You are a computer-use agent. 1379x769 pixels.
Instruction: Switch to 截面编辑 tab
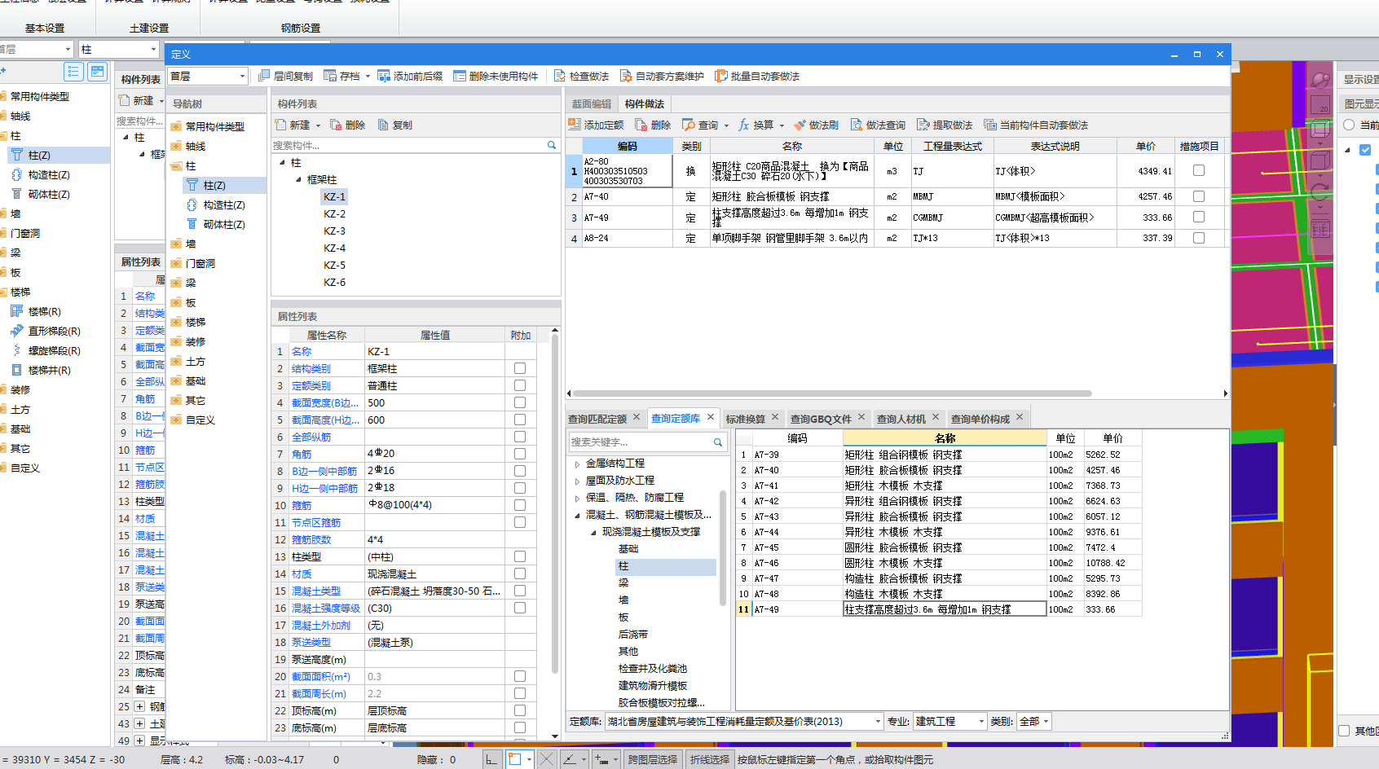click(592, 103)
